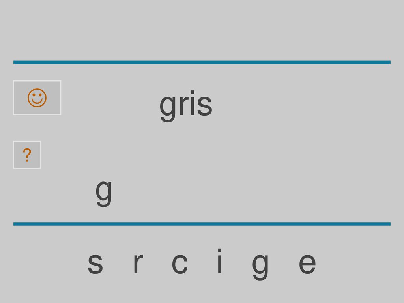Viewport: 404px width, 303px height.
Task: Select the letter tile "s"
Action: tap(95, 263)
